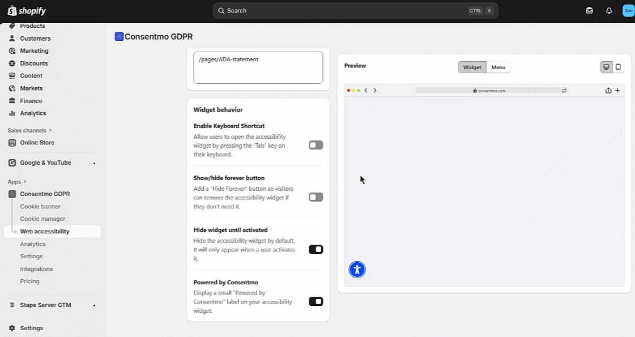Go to Pricing page in sidebar
This screenshot has width=635, height=337.
(30, 281)
